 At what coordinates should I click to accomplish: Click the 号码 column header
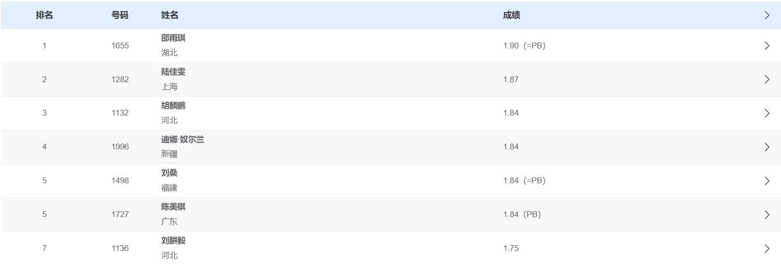pos(120,15)
